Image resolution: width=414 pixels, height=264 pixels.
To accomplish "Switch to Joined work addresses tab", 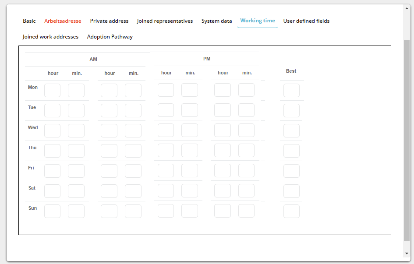I will coord(50,37).
